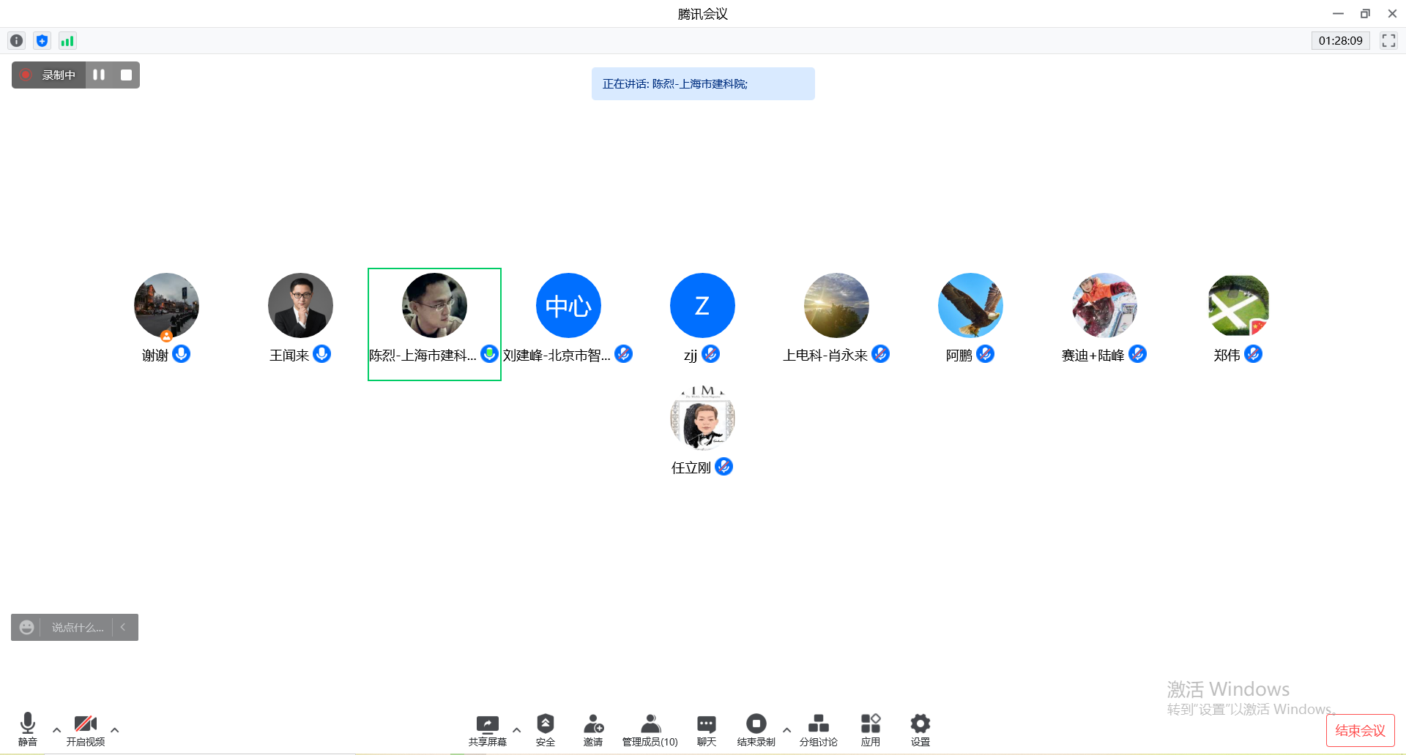Mute the microphone (静音)
1406x755 pixels.
[x=28, y=729]
